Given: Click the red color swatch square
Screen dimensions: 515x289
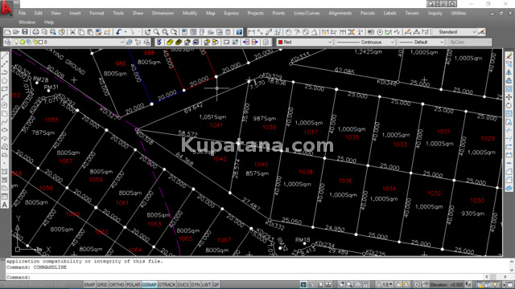Looking at the screenshot, I should [281, 42].
